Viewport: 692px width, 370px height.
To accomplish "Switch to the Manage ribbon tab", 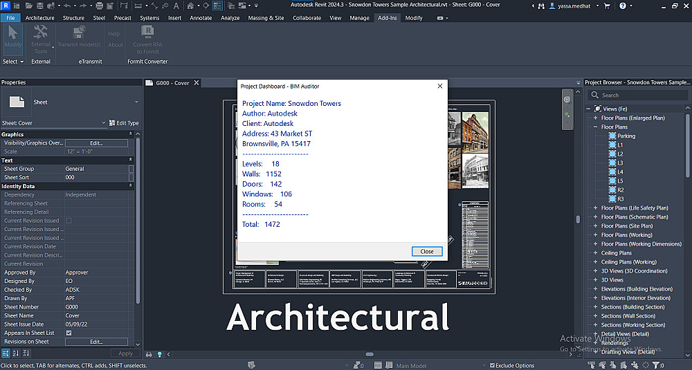I will pyautogui.click(x=359, y=18).
